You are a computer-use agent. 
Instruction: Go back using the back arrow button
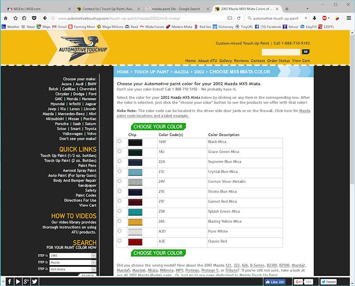(x=45, y=18)
